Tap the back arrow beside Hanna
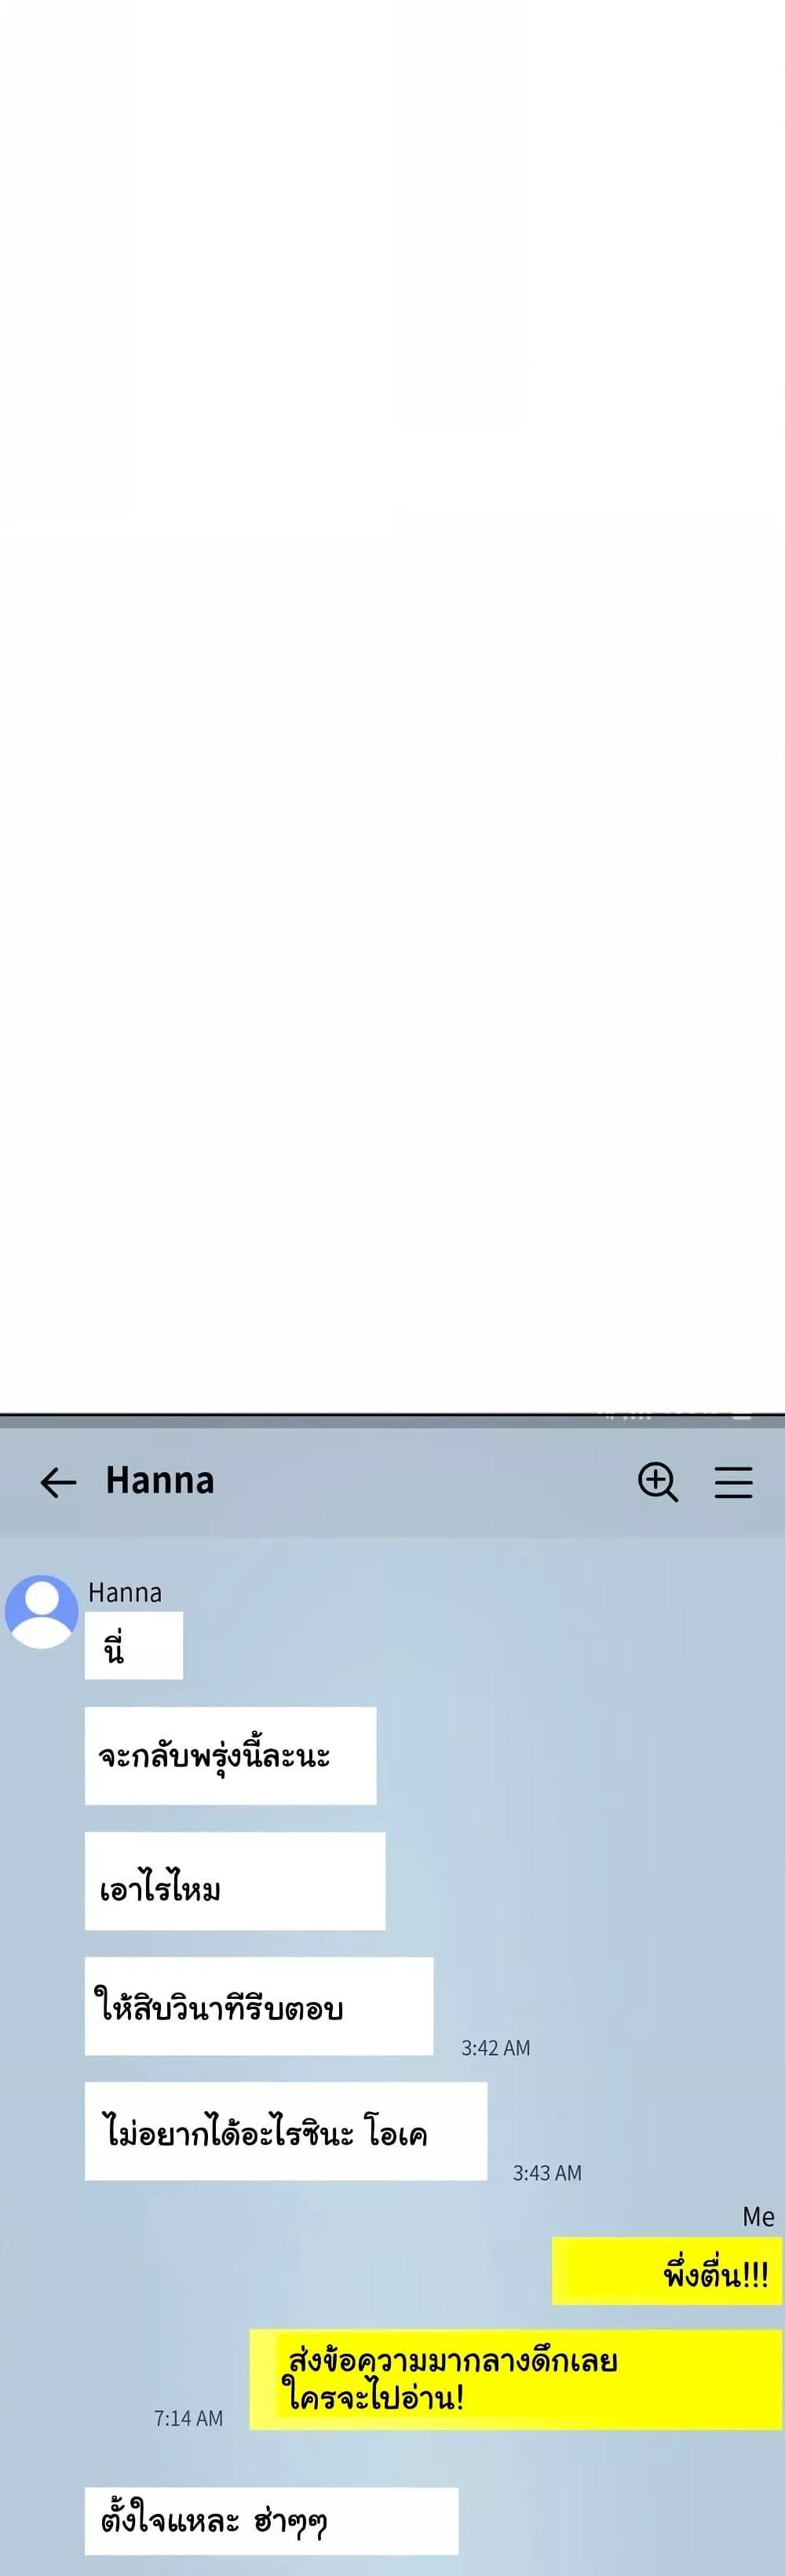 pyautogui.click(x=58, y=1482)
